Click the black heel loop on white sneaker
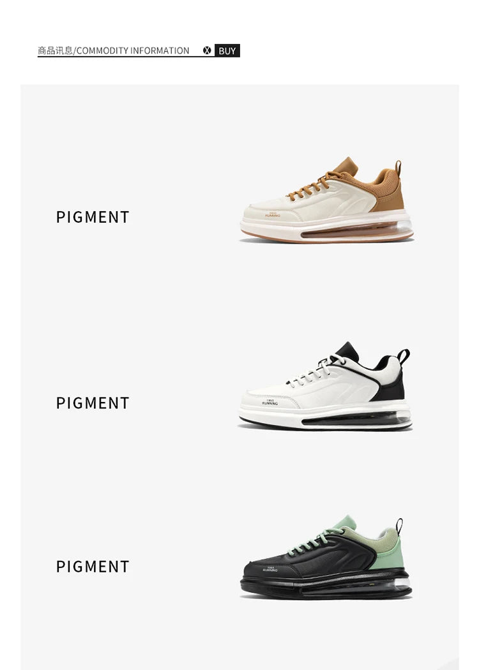 [x=403, y=356]
